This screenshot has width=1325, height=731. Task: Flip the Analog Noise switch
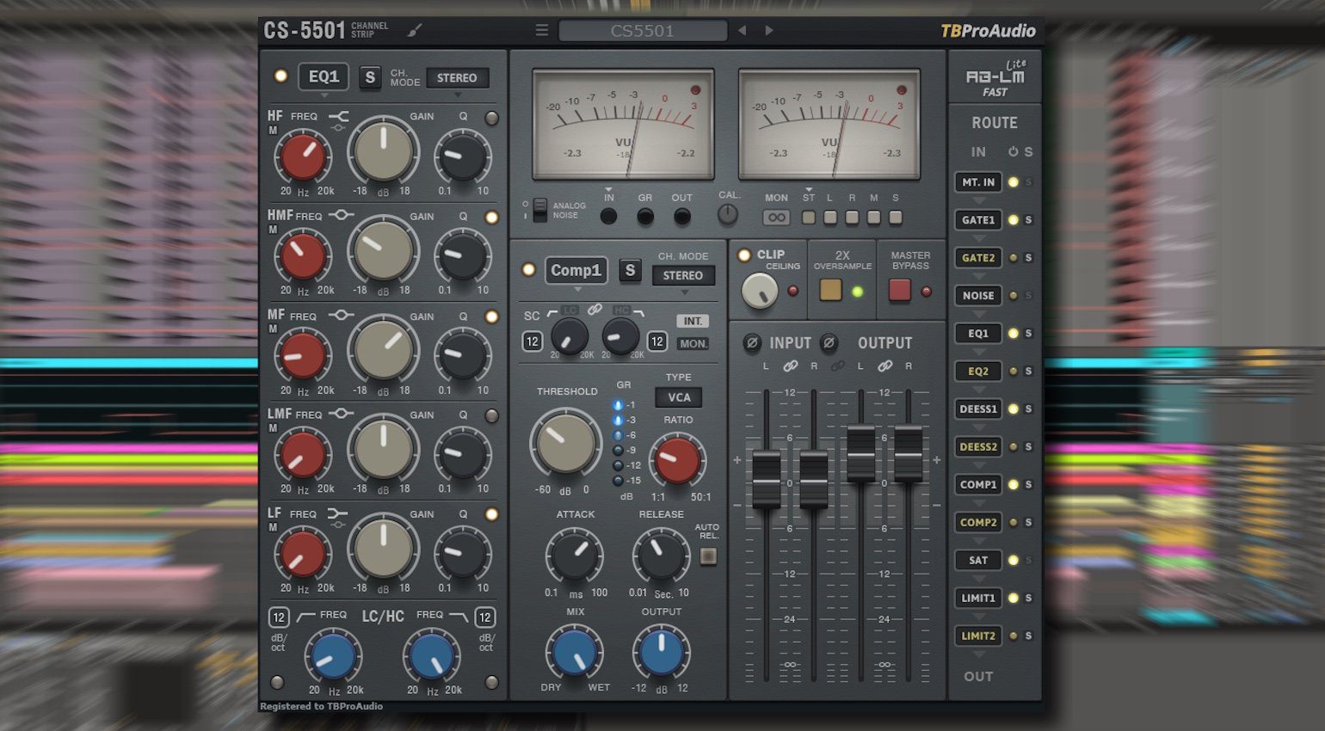pyautogui.click(x=539, y=210)
